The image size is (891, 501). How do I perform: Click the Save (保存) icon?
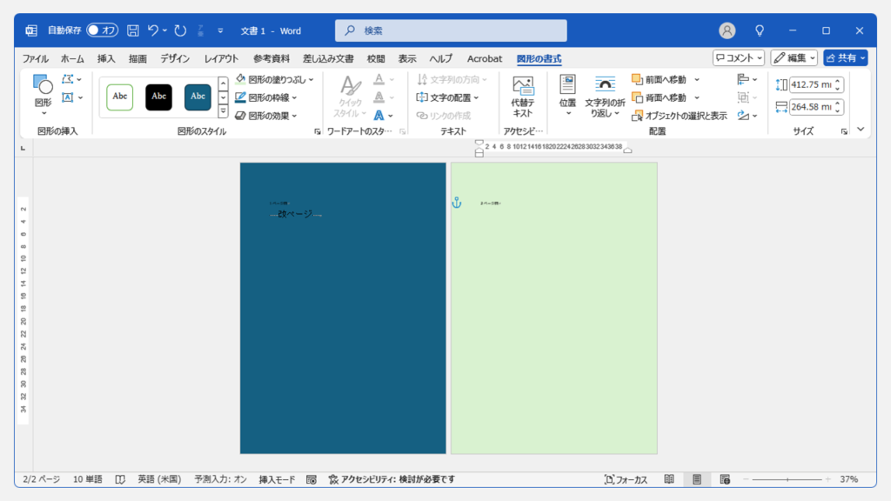132,30
